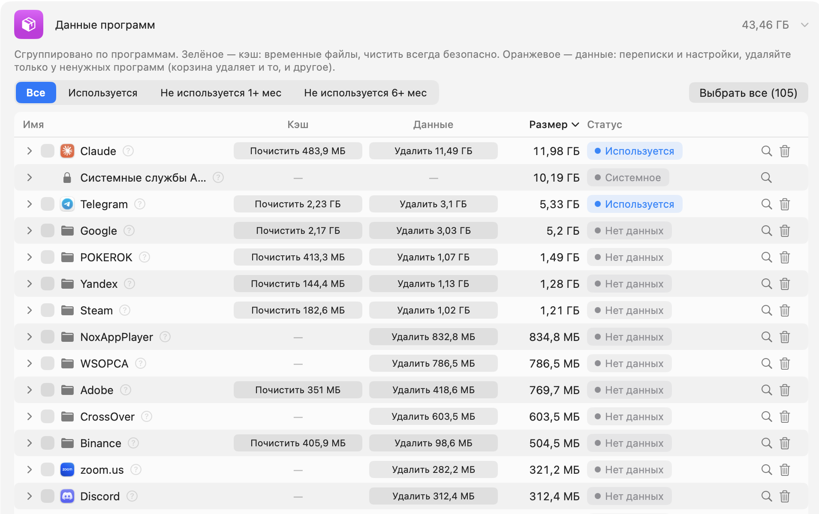
Task: Expand the Claude row
Action: pos(29,151)
